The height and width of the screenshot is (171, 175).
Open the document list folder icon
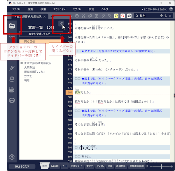pos(12,26)
